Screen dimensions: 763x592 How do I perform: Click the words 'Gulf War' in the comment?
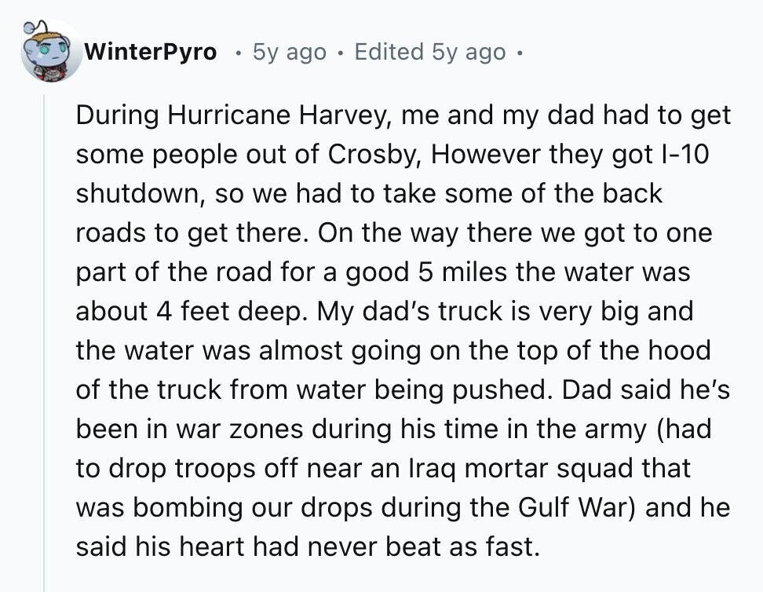[x=577, y=507]
